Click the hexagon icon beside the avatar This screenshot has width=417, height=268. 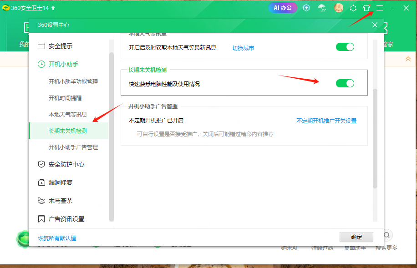353,8
